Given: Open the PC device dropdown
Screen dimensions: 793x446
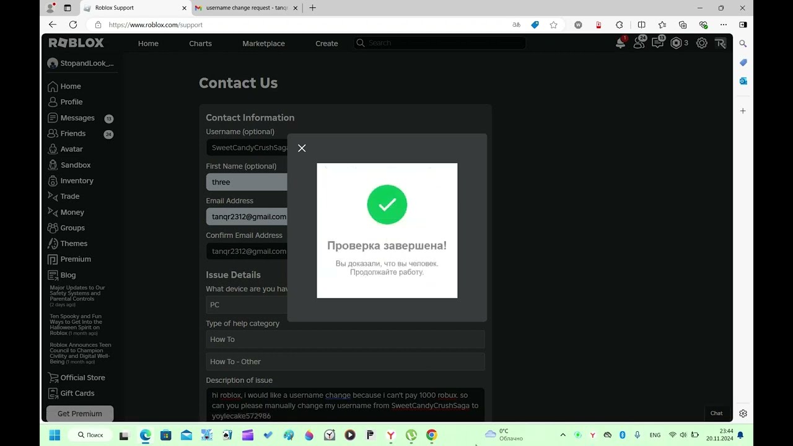Looking at the screenshot, I should [247, 305].
